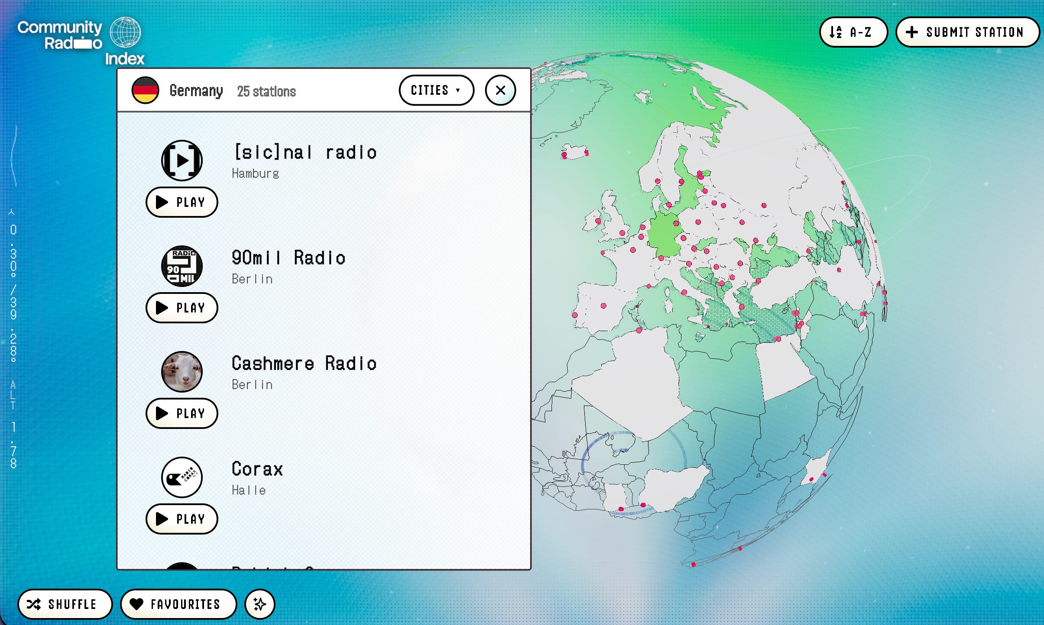This screenshot has width=1044, height=625.
Task: Click the sort arrow icon in A-Z button
Action: point(836,32)
